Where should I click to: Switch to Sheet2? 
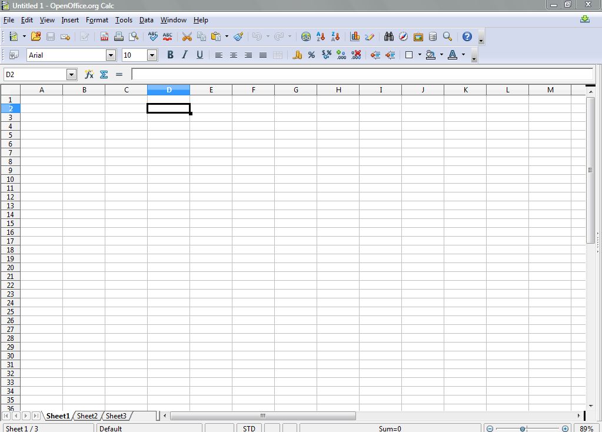(87, 416)
